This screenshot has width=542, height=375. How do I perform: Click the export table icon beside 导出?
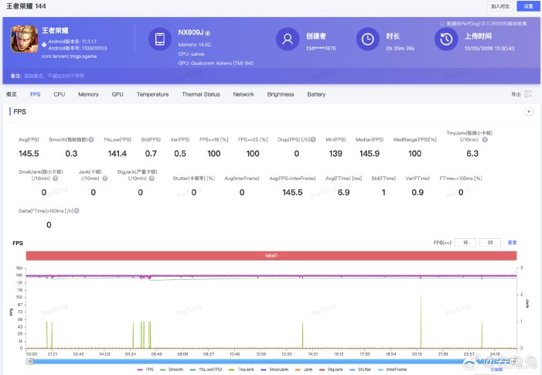(x=528, y=94)
